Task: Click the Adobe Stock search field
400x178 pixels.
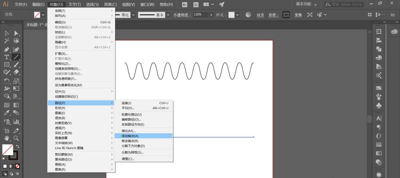Action: (x=344, y=4)
